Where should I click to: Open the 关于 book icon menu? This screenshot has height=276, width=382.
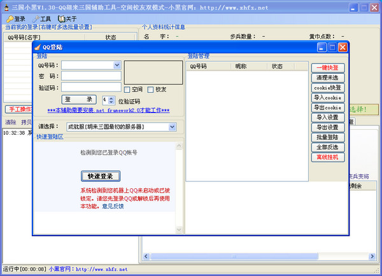pyautogui.click(x=67, y=19)
